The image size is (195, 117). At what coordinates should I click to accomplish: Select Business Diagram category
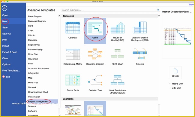coord(37,21)
